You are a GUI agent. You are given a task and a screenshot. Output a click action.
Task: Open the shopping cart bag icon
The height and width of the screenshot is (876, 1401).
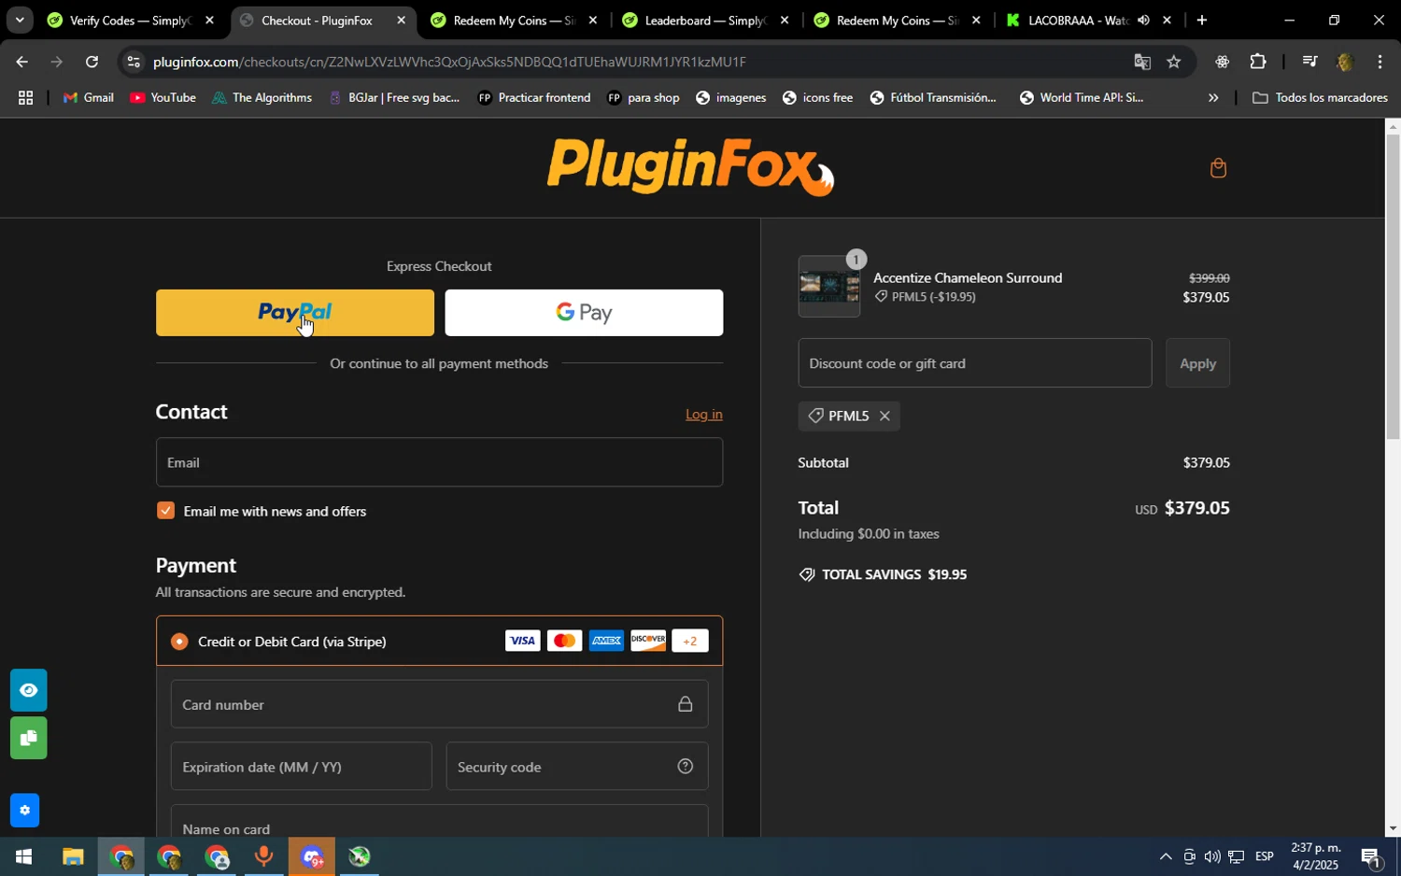click(1218, 168)
